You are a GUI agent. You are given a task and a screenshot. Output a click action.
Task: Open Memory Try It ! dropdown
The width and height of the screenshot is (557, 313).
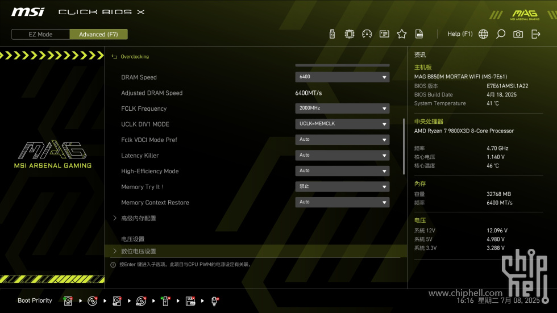pyautogui.click(x=342, y=186)
